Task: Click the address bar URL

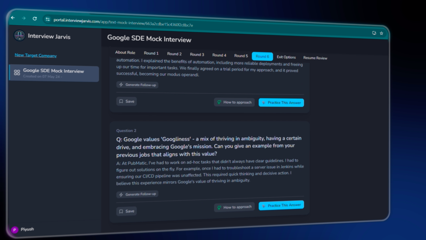Action: point(123,23)
